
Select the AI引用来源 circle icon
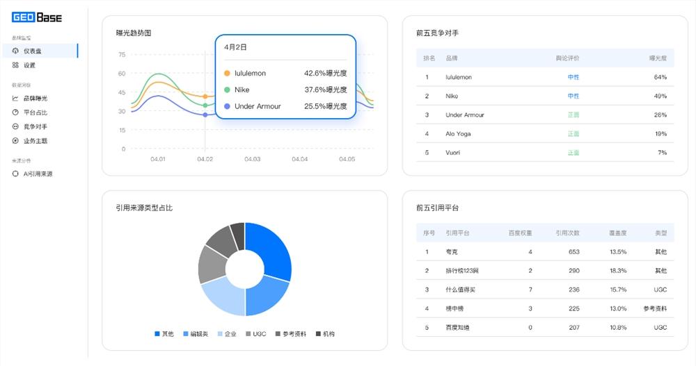pyautogui.click(x=15, y=174)
